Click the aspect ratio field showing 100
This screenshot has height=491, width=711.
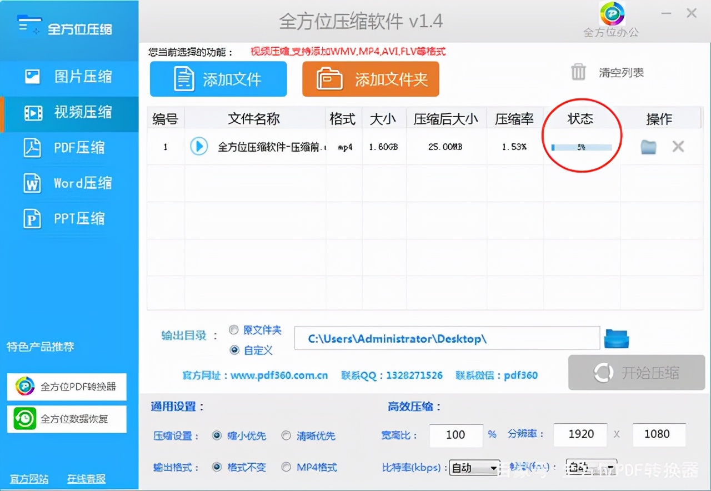[x=456, y=435]
